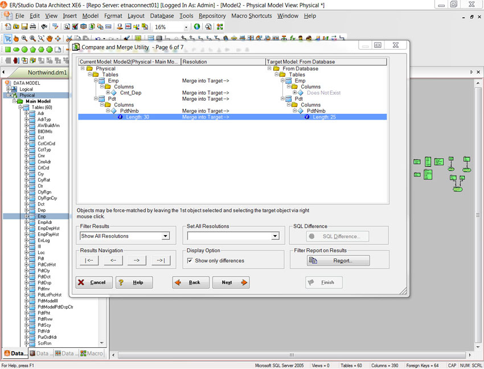Open the File menu
Viewport: 484px width, 369px height.
19,16
